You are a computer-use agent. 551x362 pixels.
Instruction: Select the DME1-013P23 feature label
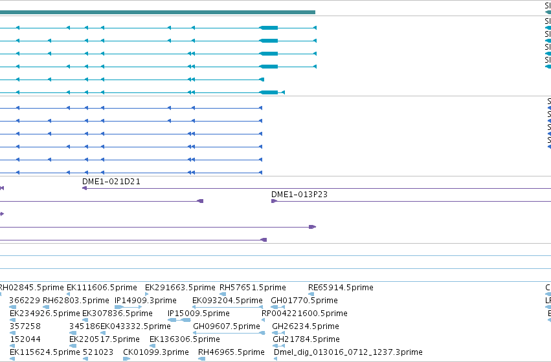coord(299,195)
